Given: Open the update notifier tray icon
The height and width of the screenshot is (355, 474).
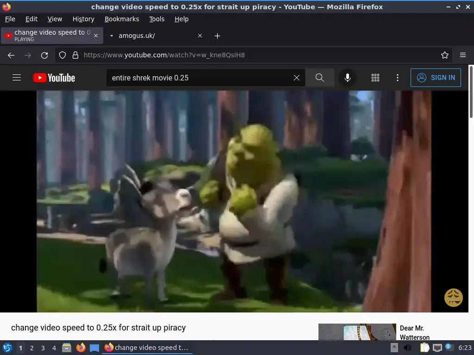Looking at the screenshot, I should click(449, 348).
